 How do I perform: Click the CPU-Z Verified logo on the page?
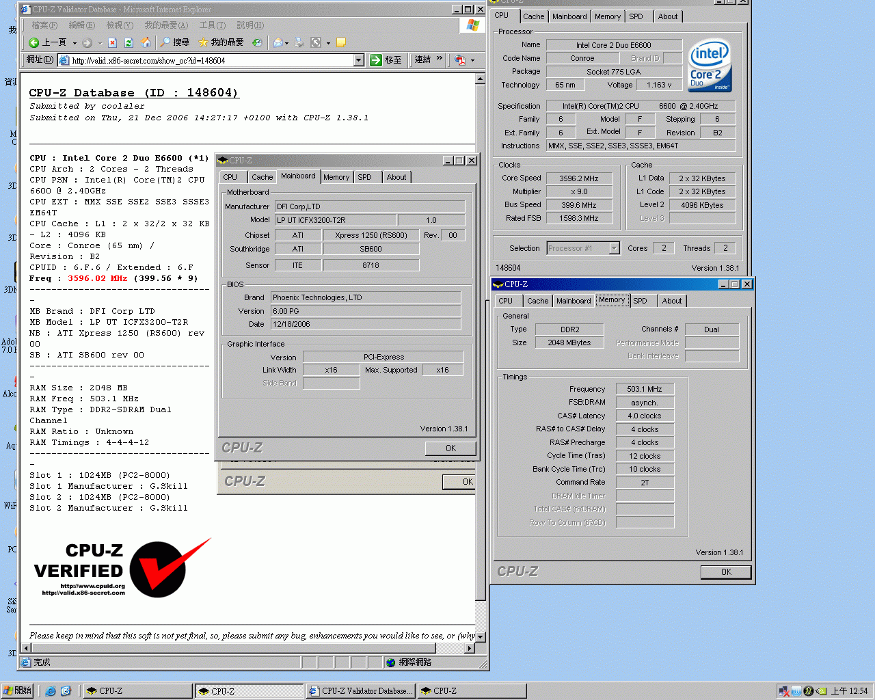[x=122, y=568]
